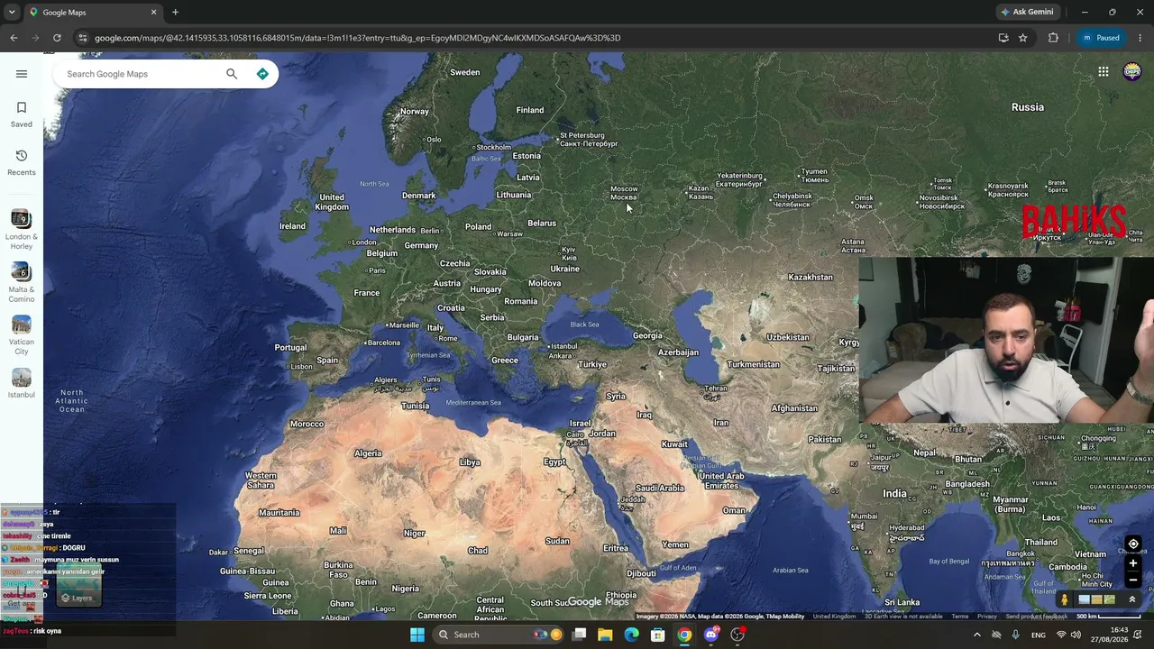This screenshot has height=649, width=1154.
Task: Click the Türkiye country label
Action: tap(592, 364)
